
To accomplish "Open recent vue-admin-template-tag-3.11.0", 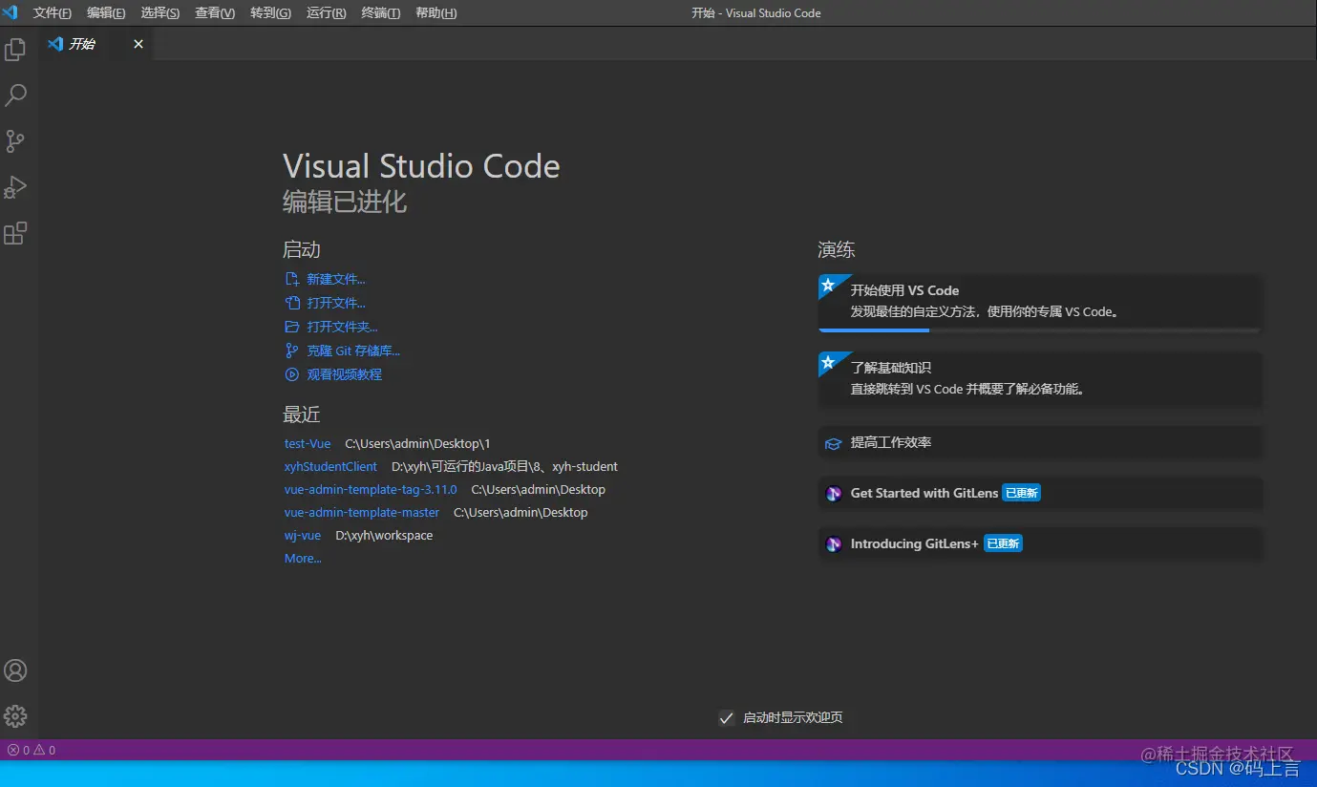I will click(x=371, y=489).
